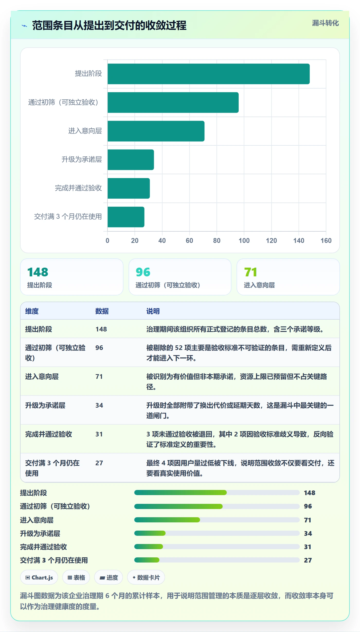
Task: Click the 提出阶段 bar in the chart
Action: click(209, 74)
